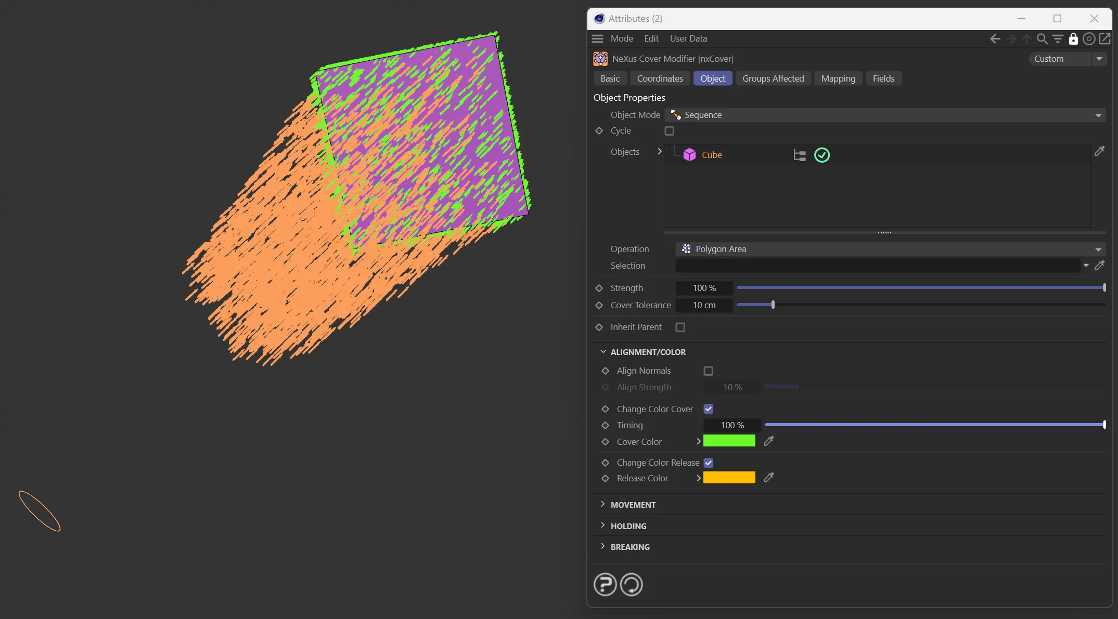The image size is (1118, 619).
Task: Click the Cube enabled checkmark icon
Action: (822, 155)
